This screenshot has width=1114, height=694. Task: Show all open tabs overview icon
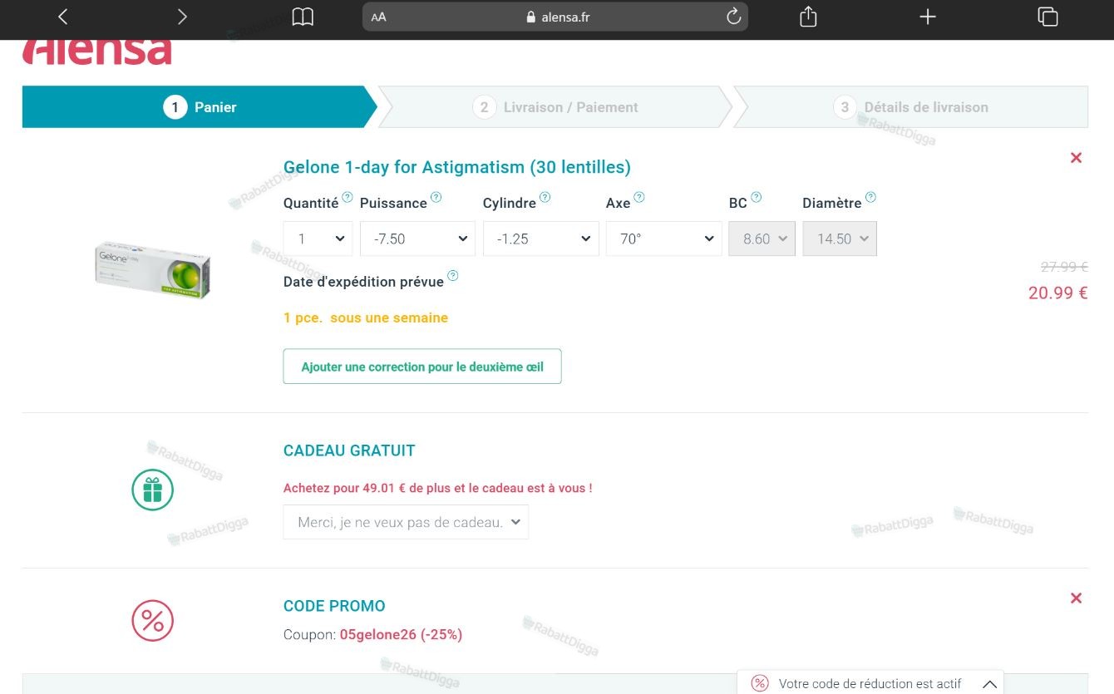point(1047,17)
